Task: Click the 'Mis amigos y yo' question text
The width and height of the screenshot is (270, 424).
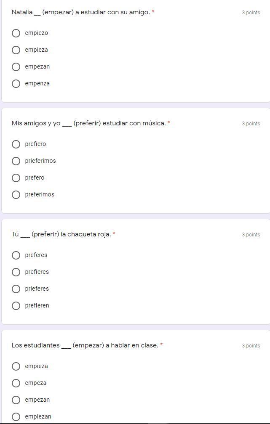Action: (88, 123)
